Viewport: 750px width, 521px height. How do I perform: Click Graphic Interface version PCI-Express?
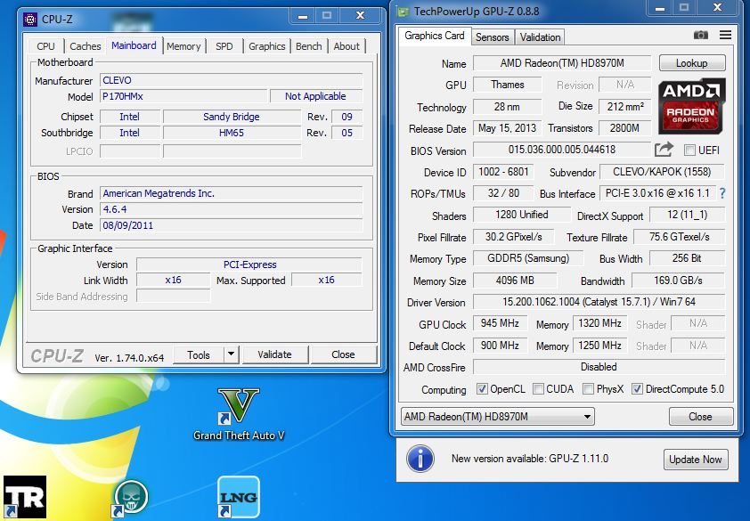(249, 265)
